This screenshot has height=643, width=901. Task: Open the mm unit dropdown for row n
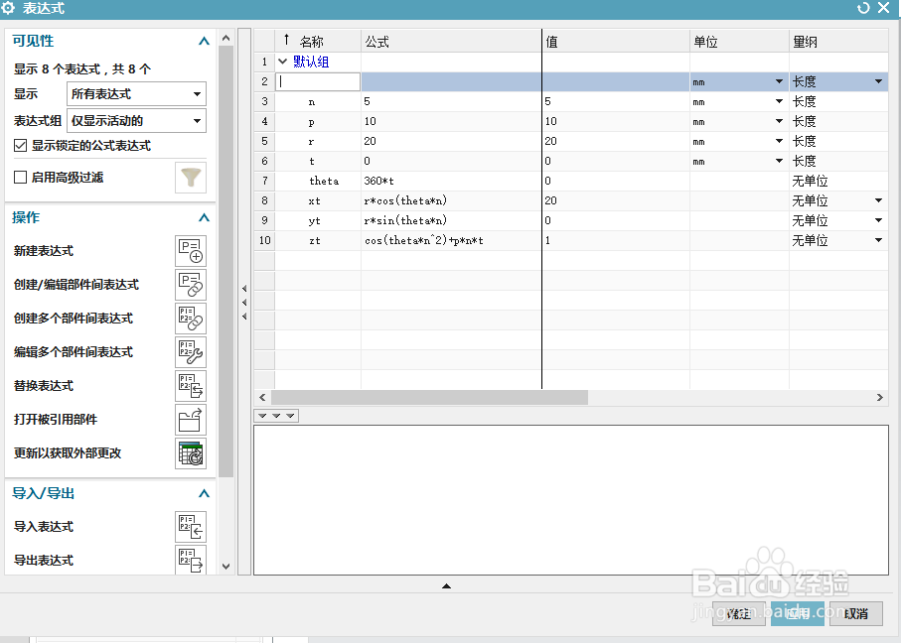[x=778, y=101]
